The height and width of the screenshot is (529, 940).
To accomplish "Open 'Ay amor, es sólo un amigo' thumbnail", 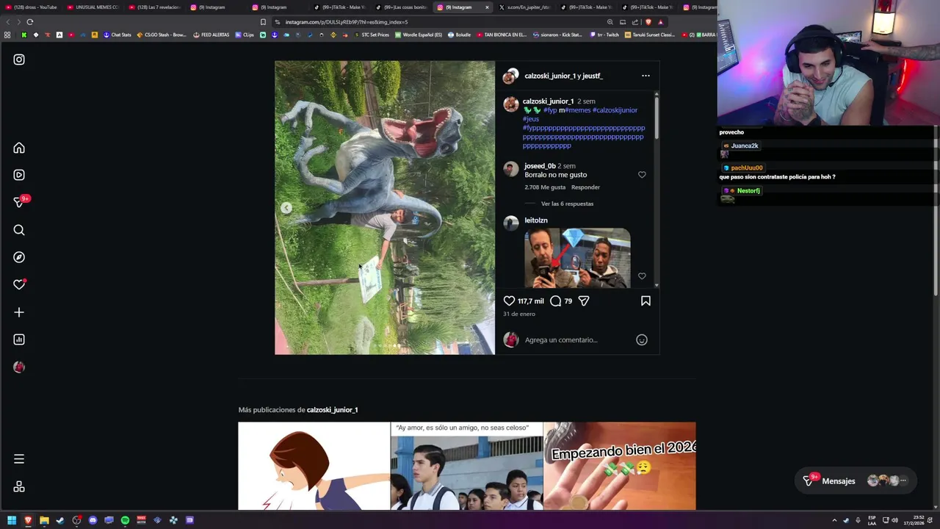I will coord(467,466).
